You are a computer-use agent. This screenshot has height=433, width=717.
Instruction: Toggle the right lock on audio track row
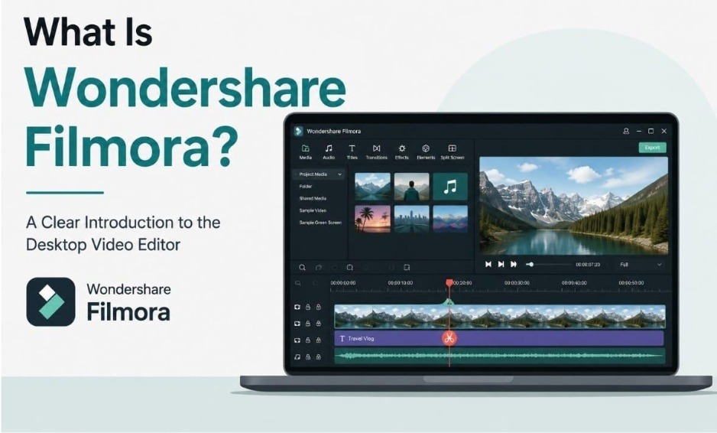tap(319, 356)
